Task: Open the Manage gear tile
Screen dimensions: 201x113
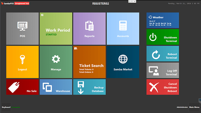Action: click(x=56, y=62)
